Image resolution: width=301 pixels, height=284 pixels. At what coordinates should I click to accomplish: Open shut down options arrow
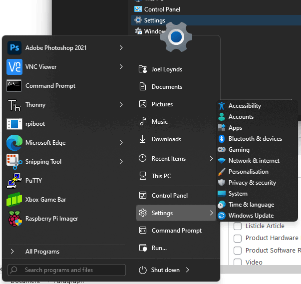click(188, 270)
